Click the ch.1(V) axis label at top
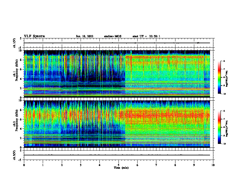This screenshot has width=240, height=185. 15,43
